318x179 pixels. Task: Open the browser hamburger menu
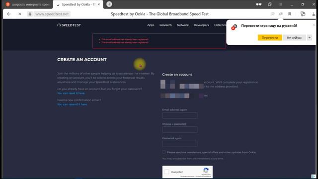[281, 4]
